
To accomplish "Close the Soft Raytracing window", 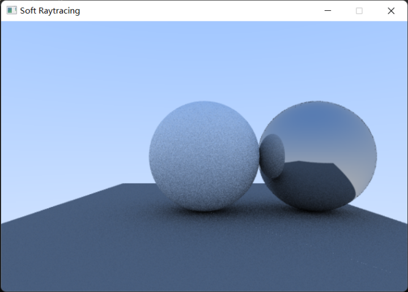I will tap(391, 11).
